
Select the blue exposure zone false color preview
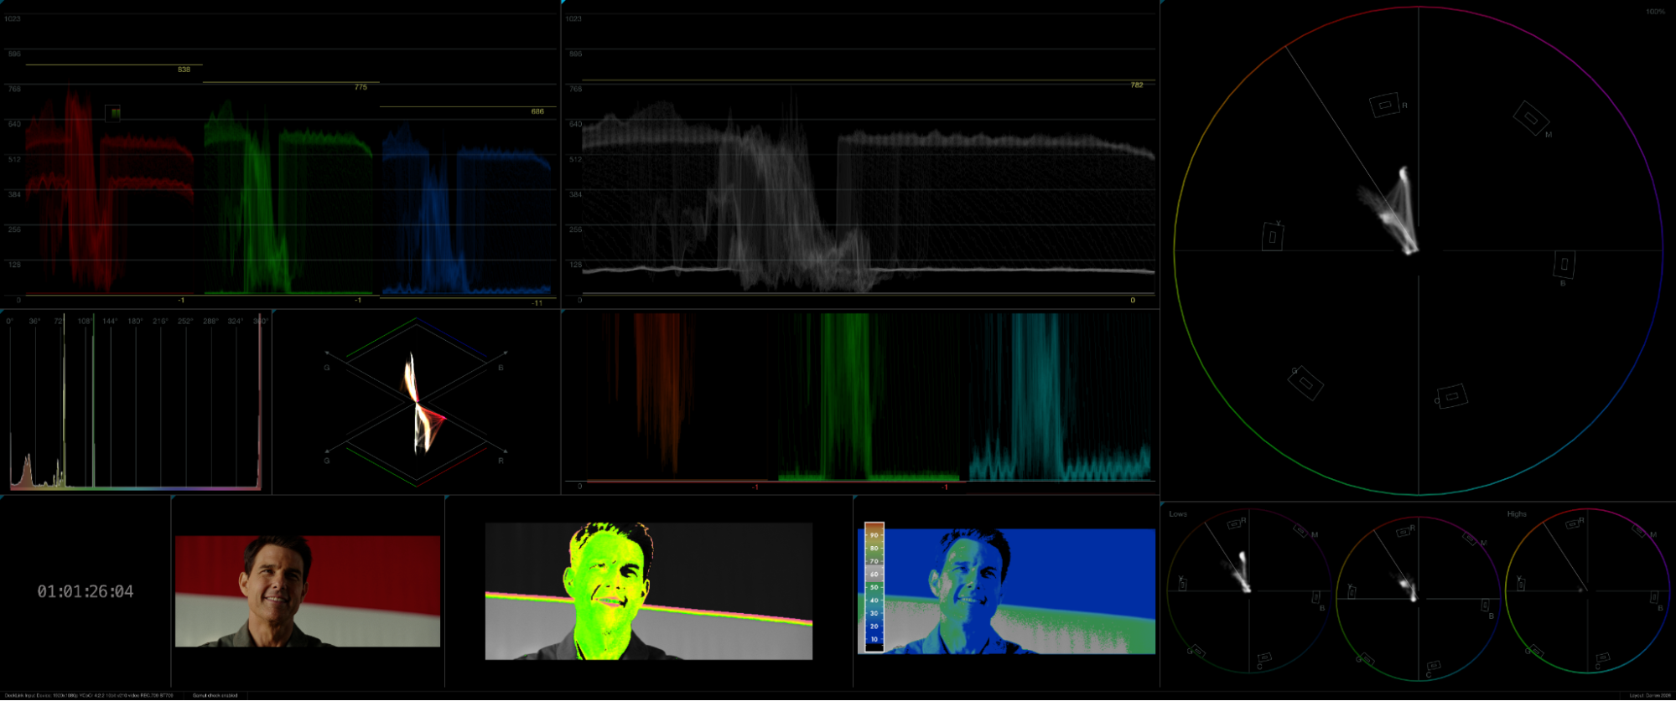tap(1006, 590)
